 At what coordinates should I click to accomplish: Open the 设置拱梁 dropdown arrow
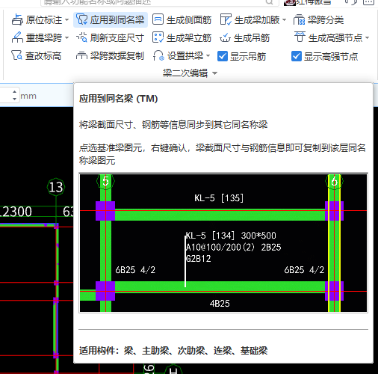[208, 56]
